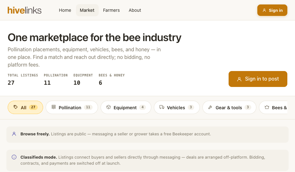Viewport: 295px width, 172px height.
Task: Filter listings by Vehicles
Action: [x=177, y=107]
